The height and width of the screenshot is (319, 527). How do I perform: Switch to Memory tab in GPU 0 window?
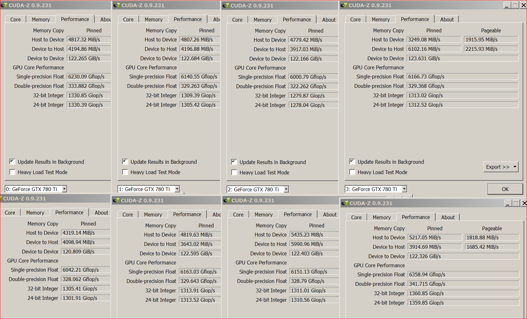(x=41, y=19)
